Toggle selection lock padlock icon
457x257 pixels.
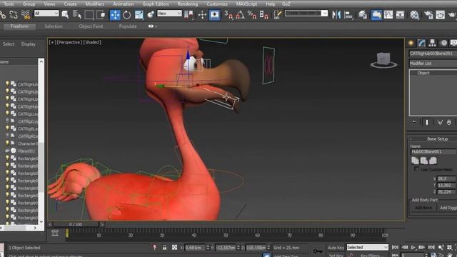tap(164, 248)
